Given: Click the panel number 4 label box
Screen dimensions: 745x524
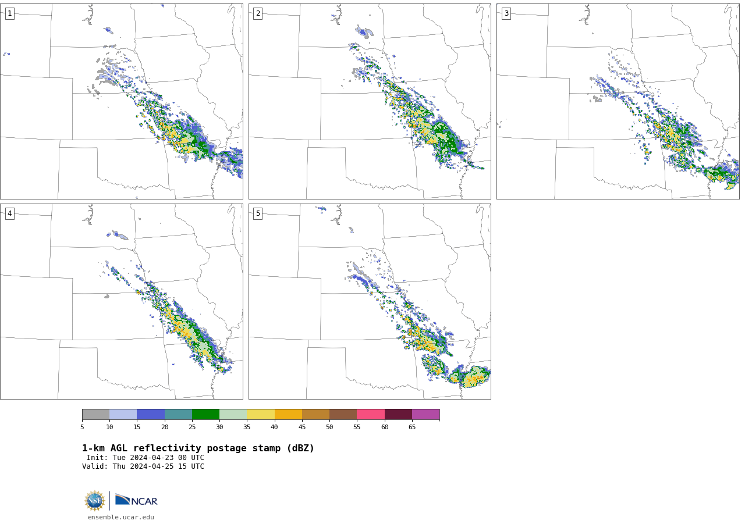Looking at the screenshot, I should click(x=9, y=213).
